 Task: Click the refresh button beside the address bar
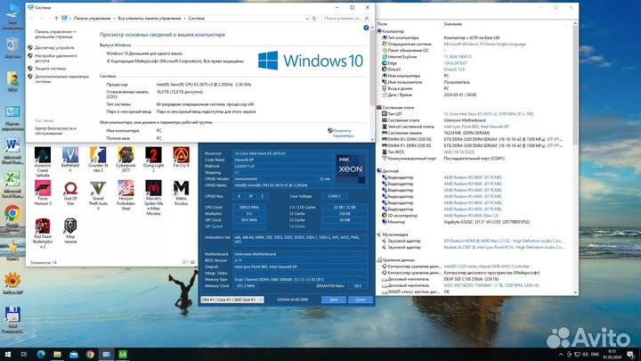tap(314, 19)
